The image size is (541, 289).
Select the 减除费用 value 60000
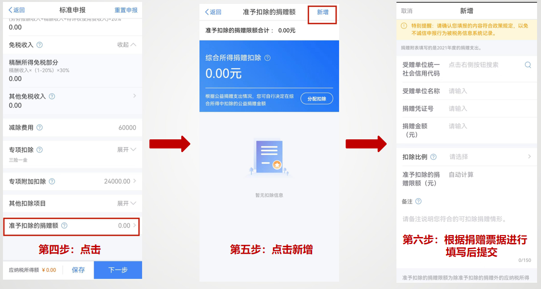pyautogui.click(x=127, y=128)
